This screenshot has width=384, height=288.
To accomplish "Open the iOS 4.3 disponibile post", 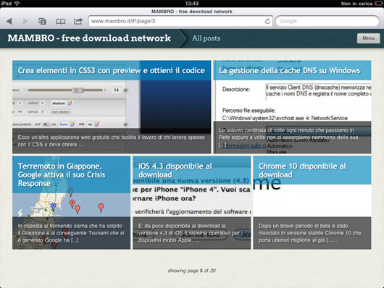I will 175,170.
